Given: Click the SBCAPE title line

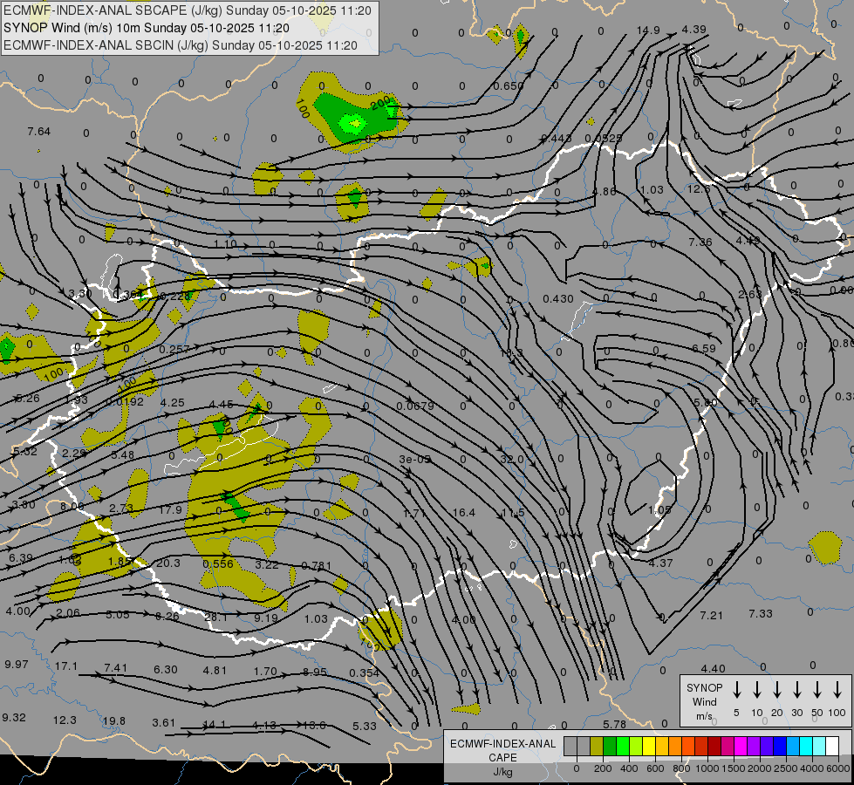Looking at the screenshot, I should point(188,10).
